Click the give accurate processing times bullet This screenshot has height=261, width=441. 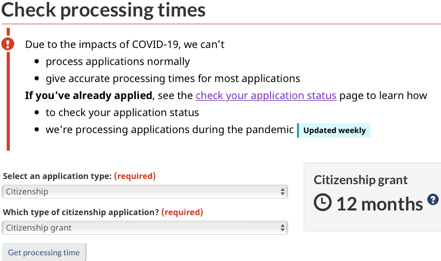coord(172,79)
